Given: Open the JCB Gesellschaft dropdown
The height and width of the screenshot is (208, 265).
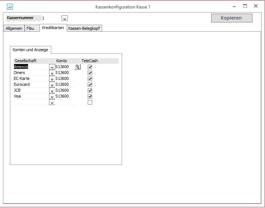Looking at the screenshot, I should [x=52, y=91].
